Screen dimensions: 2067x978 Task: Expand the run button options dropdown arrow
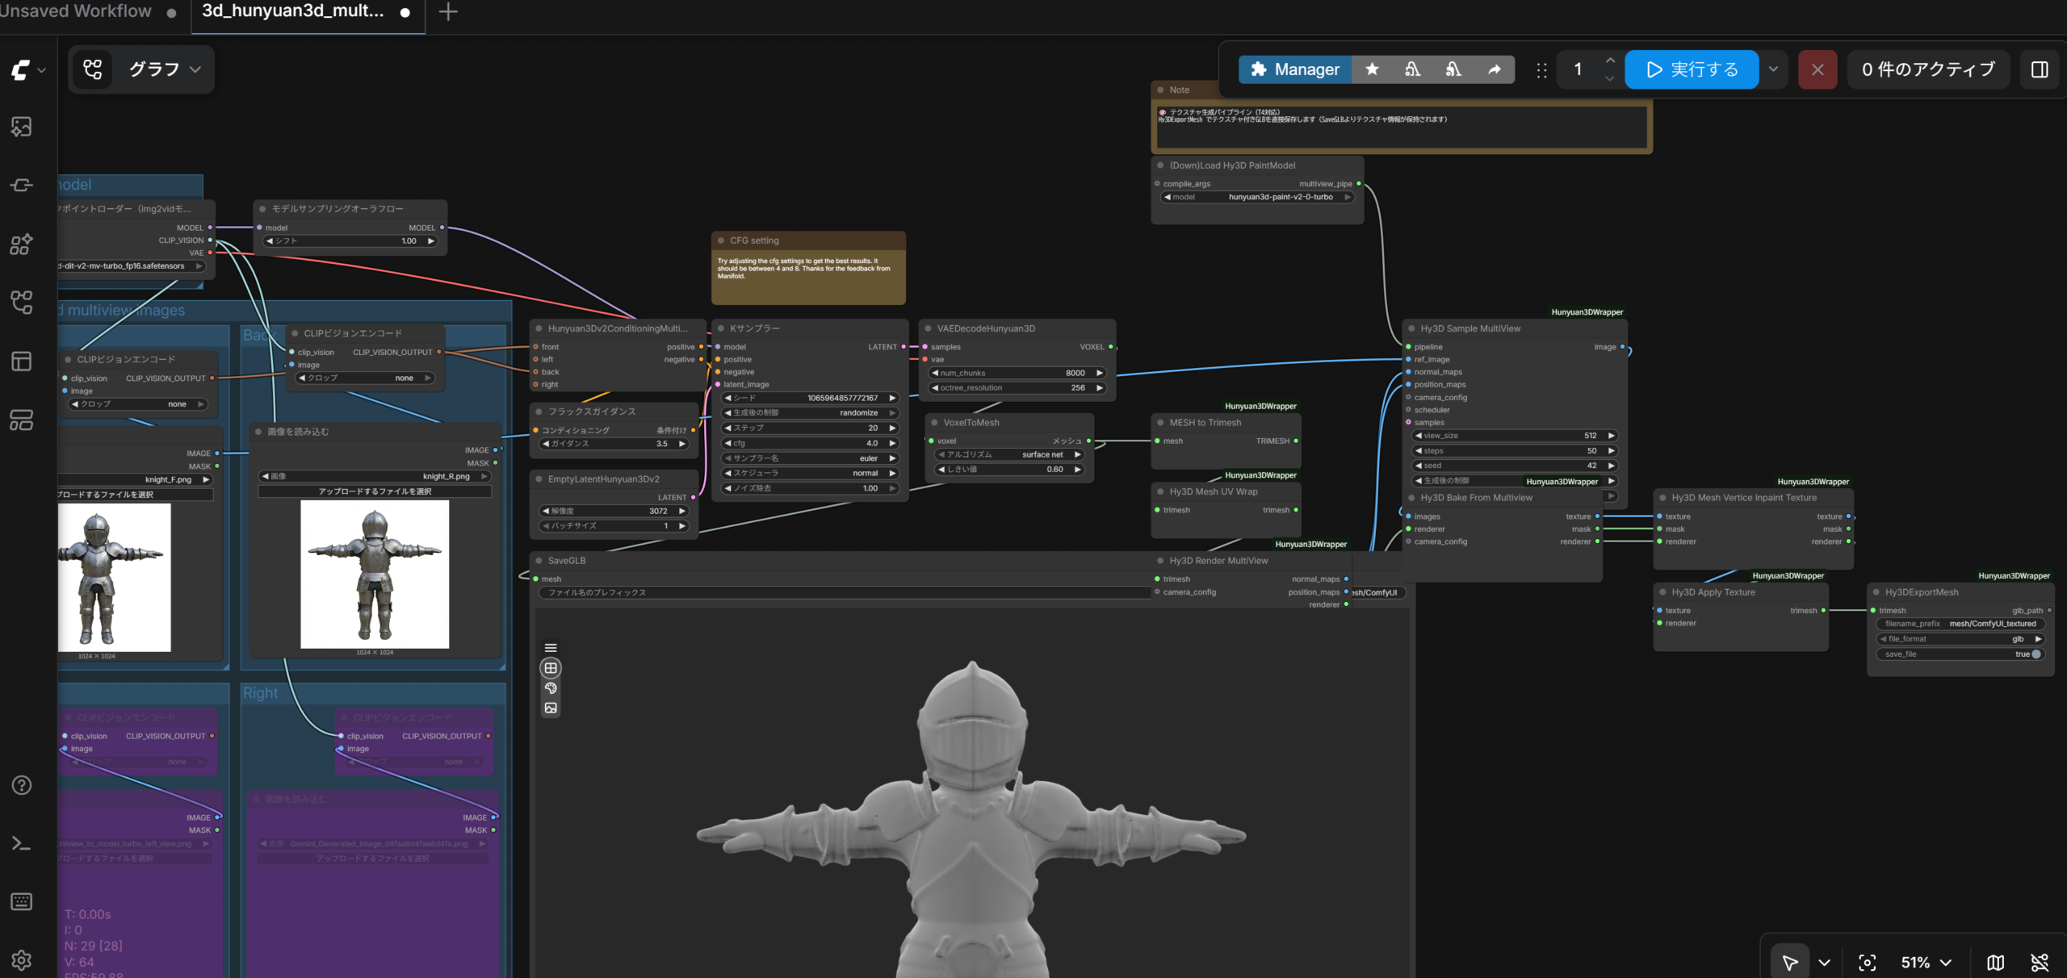(1773, 69)
